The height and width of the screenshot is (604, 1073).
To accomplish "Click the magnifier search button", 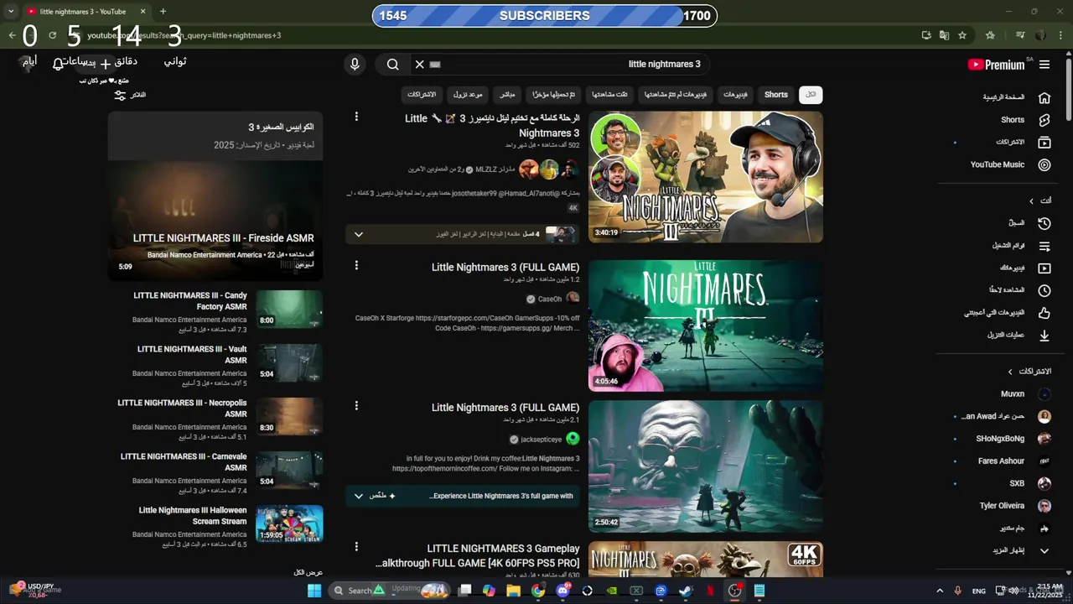I will point(392,65).
